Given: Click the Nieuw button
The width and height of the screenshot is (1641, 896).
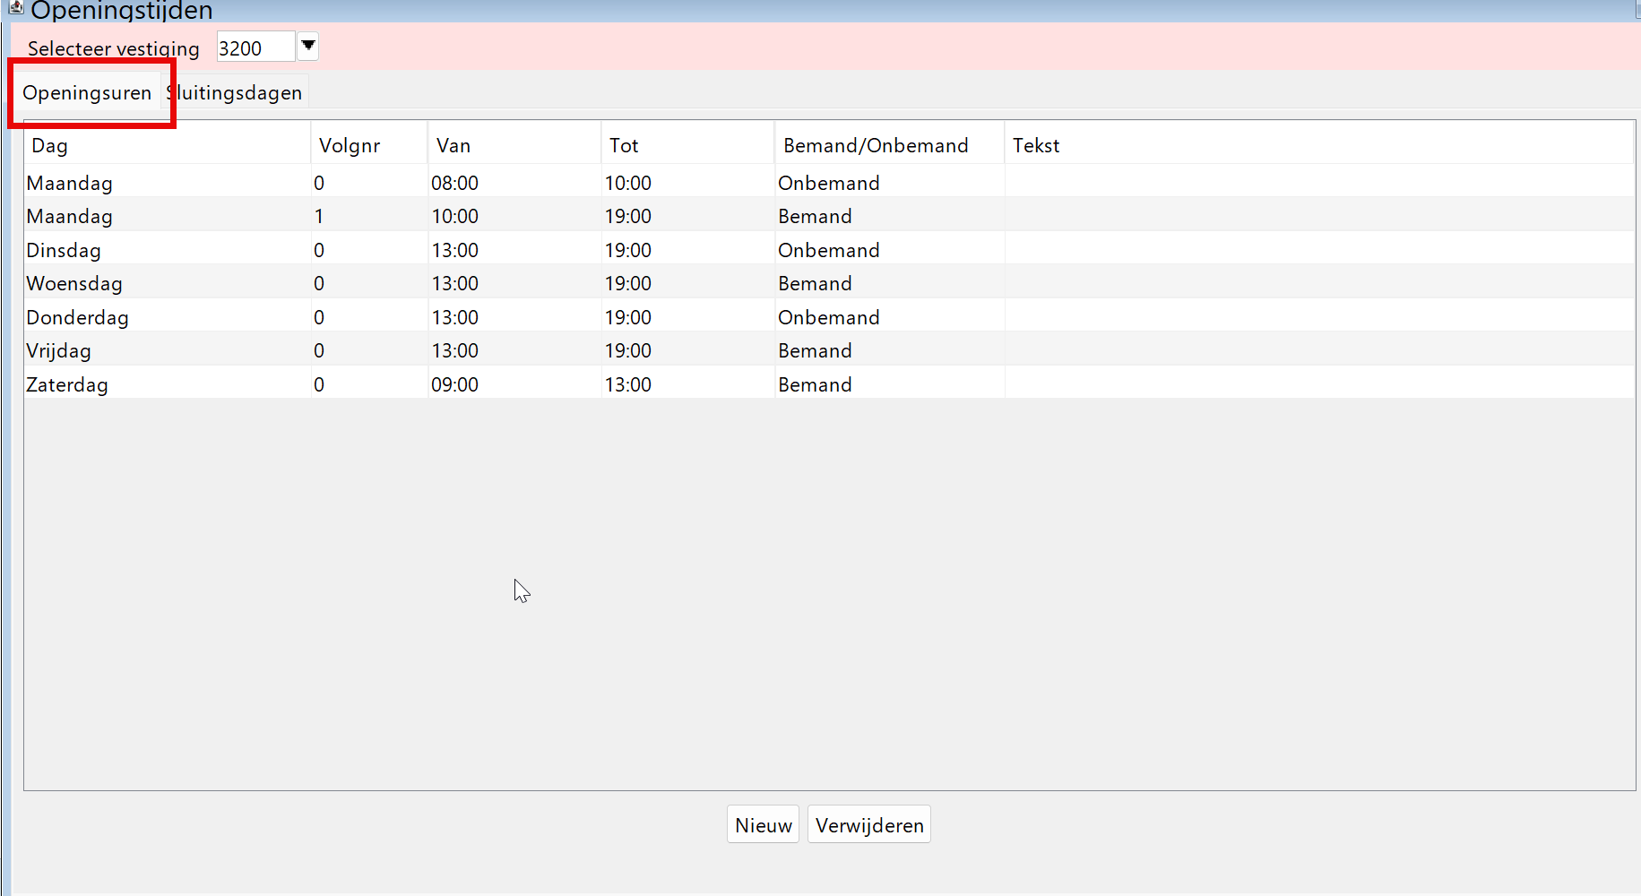Looking at the screenshot, I should (x=763, y=825).
